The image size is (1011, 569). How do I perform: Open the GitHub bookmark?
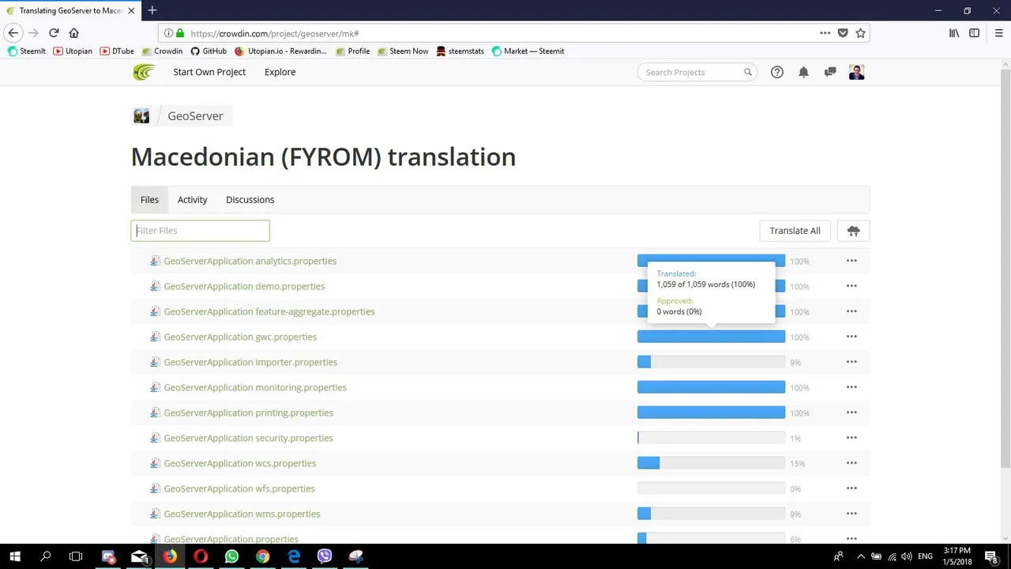click(209, 51)
